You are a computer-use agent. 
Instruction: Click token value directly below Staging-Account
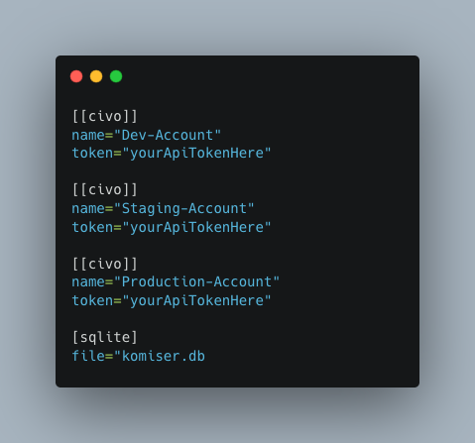(196, 227)
